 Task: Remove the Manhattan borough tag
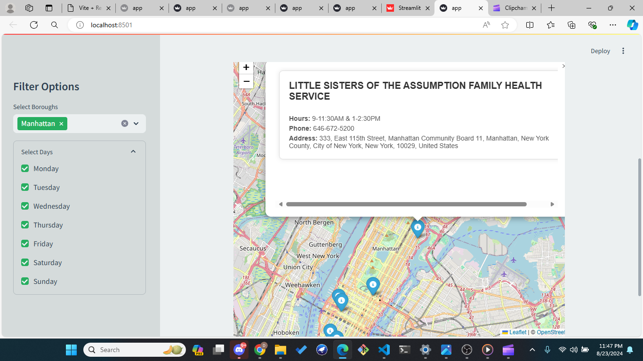click(x=61, y=124)
